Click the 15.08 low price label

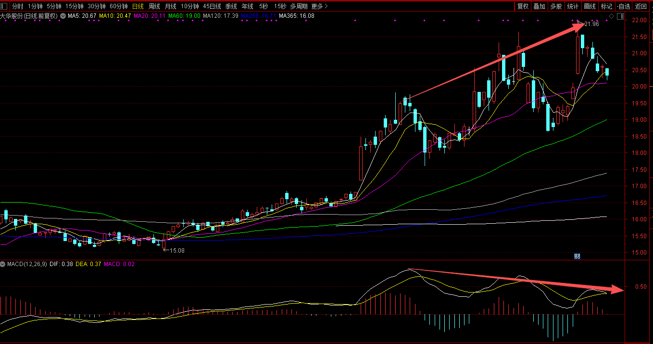point(177,251)
